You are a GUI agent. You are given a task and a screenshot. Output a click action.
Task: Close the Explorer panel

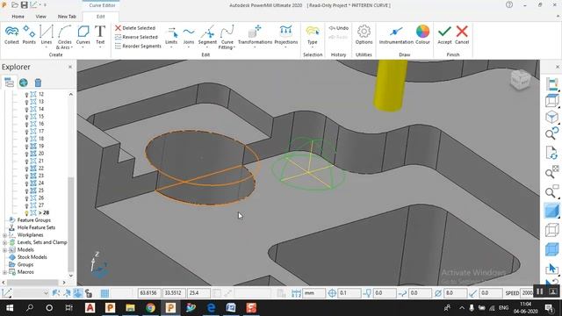[70, 67]
